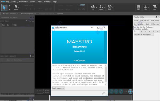Open the Project Table grid icon
This screenshot has width=160, height=101.
click(138, 7)
